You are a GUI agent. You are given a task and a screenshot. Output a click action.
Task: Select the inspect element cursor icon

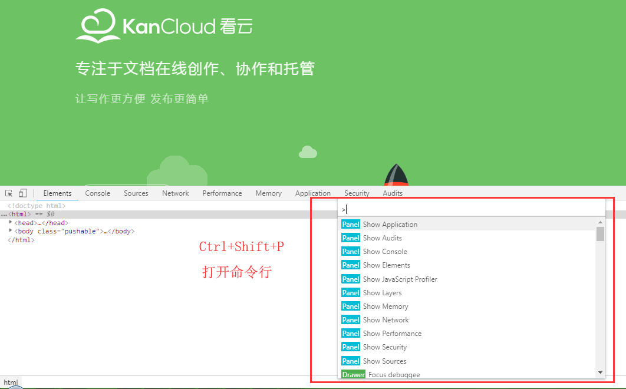[x=8, y=193]
